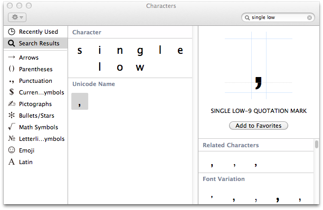Select the second related character
Image resolution: width=323 pixels, height=210 pixels.
coord(235,165)
